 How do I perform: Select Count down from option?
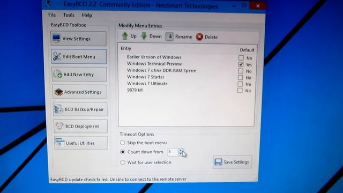(123, 152)
